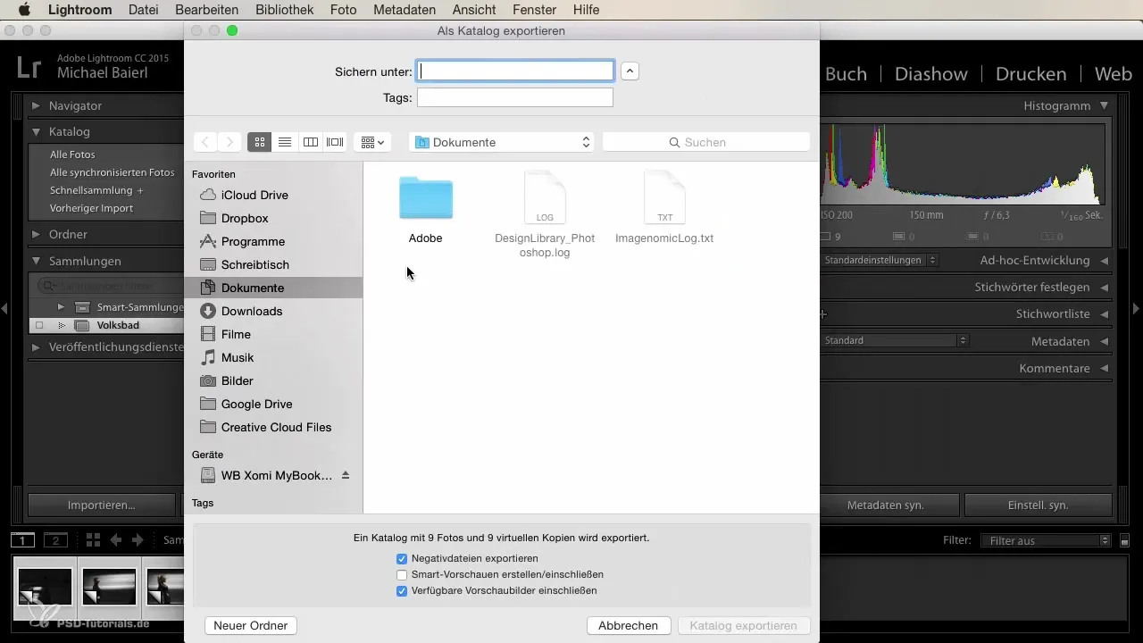Select Dokumente in the sidebar
The width and height of the screenshot is (1143, 643).
[273, 288]
